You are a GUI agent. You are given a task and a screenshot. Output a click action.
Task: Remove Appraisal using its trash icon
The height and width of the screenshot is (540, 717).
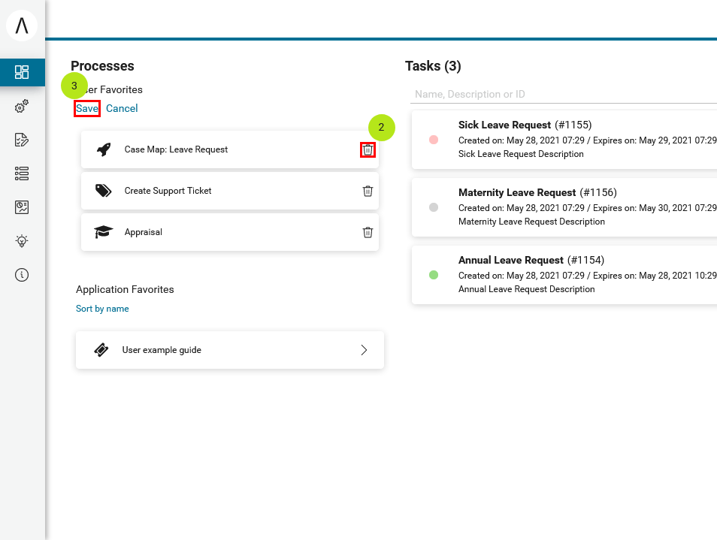click(368, 232)
